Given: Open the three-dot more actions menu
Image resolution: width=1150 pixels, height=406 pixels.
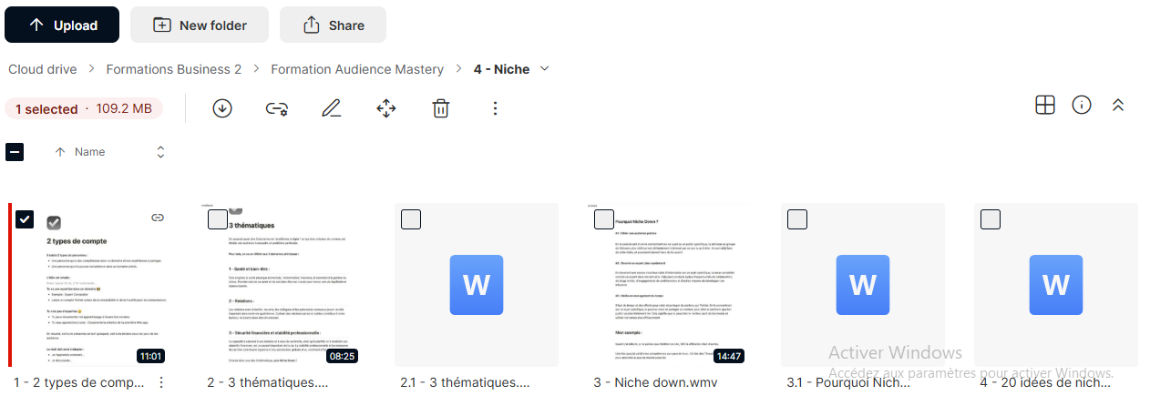Looking at the screenshot, I should coord(495,108).
